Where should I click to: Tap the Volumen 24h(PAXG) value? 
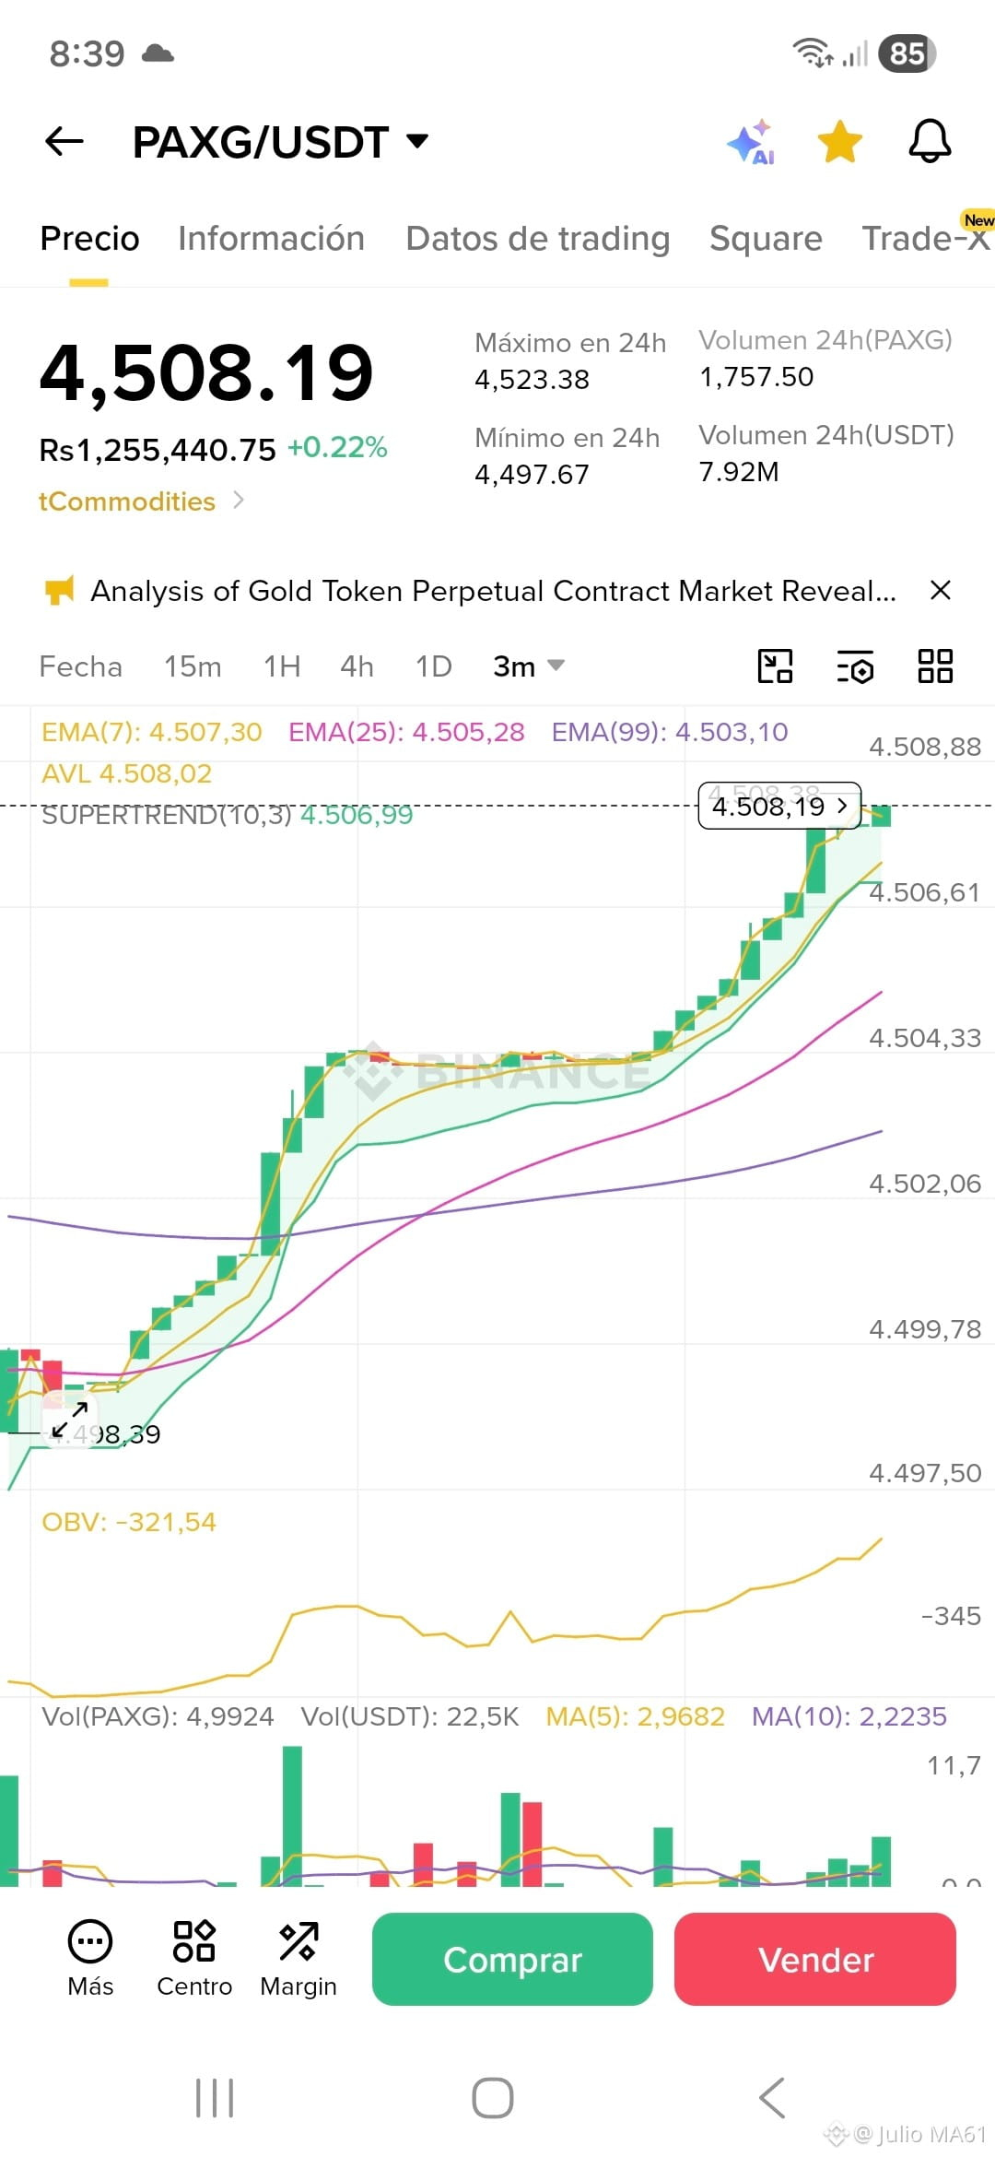(x=756, y=377)
